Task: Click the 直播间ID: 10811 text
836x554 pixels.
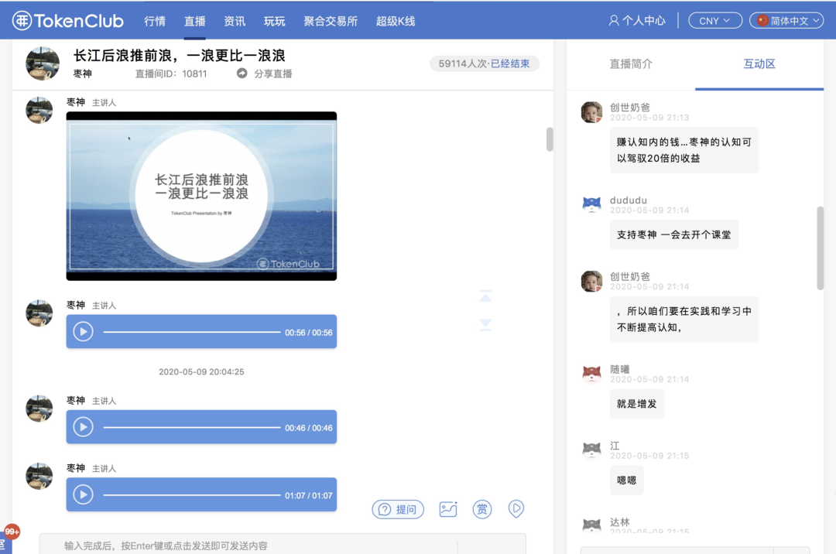Action: (x=171, y=74)
